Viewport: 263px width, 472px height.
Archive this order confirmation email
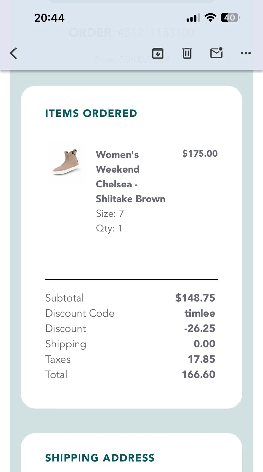(158, 53)
